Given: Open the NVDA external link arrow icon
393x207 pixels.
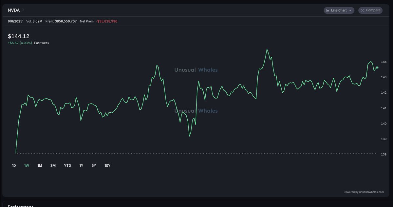Looking at the screenshot, I should (x=23, y=10).
